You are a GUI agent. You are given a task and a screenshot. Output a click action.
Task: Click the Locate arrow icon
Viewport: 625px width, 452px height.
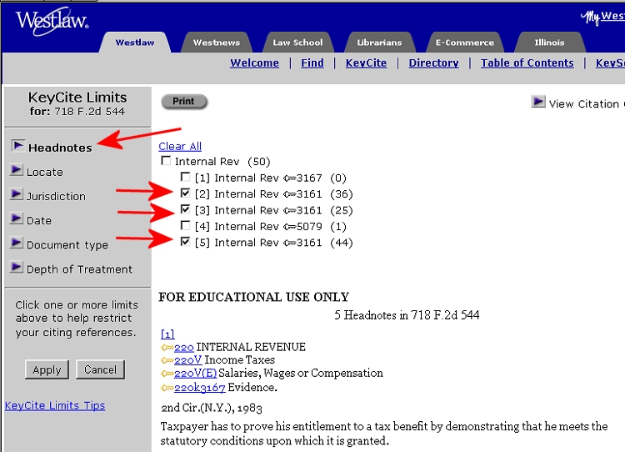click(x=16, y=170)
